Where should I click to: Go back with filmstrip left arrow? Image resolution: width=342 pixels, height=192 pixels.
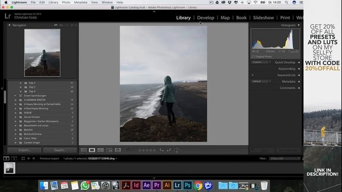[x=28, y=158]
